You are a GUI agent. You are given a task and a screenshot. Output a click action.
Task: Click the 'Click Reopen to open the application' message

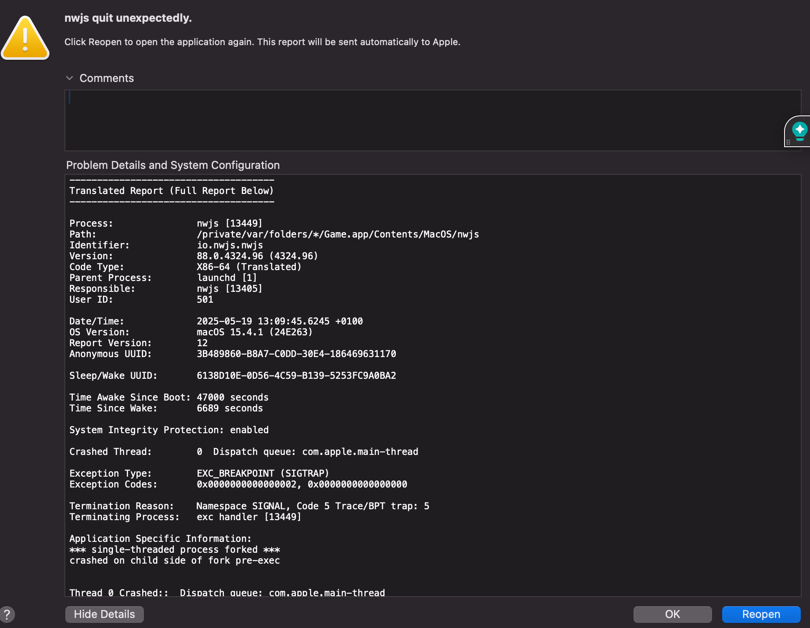coord(262,42)
